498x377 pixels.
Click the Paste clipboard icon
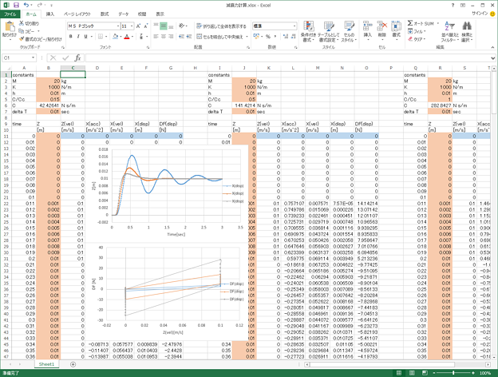tap(10, 26)
